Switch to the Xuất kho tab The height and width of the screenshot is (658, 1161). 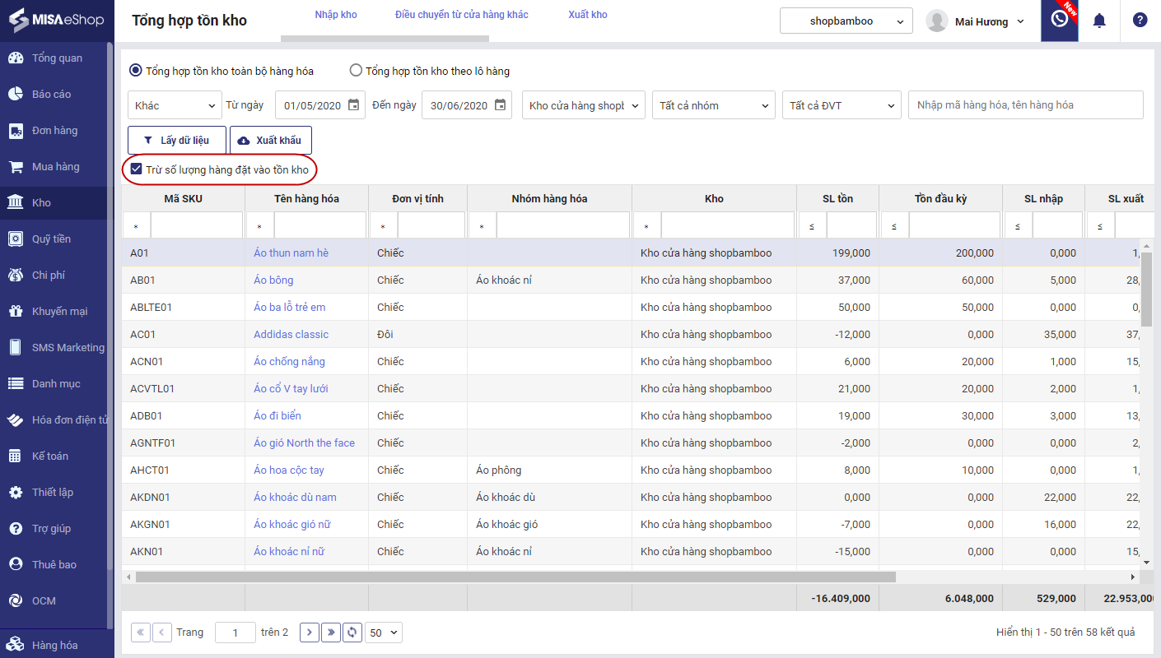coord(588,15)
